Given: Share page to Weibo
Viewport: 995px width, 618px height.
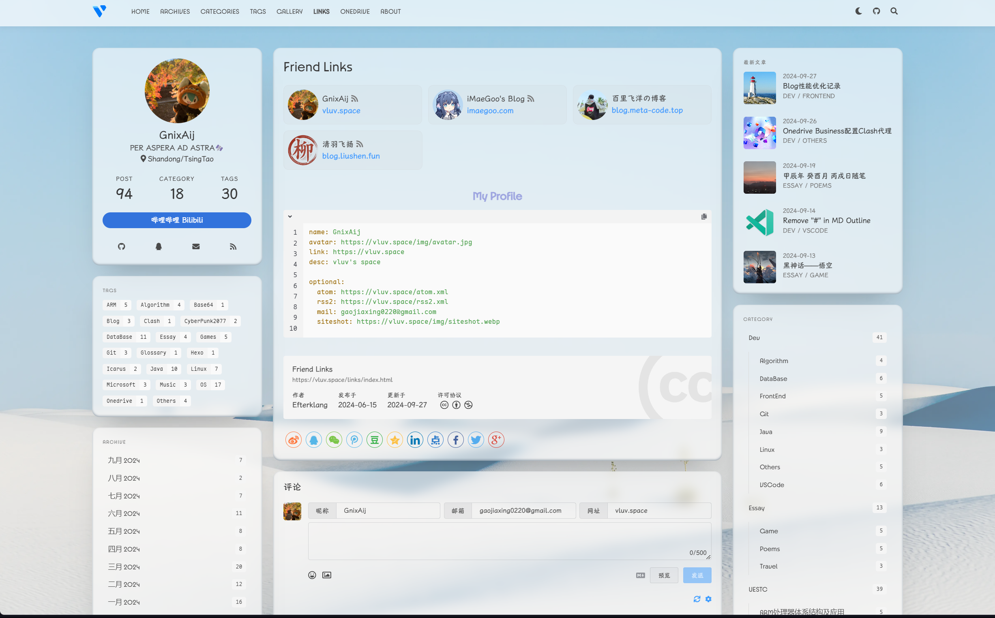Looking at the screenshot, I should click(293, 440).
